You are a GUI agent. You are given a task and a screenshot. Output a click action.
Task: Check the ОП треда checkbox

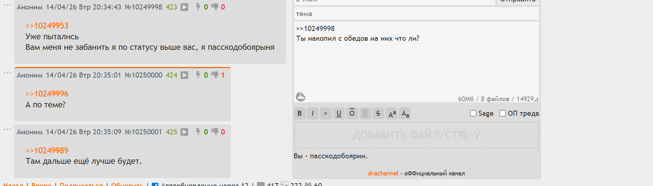click(x=503, y=113)
